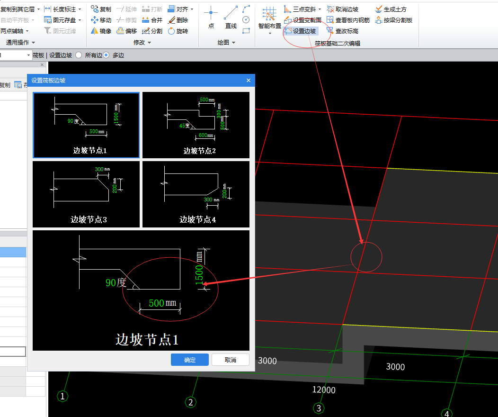Click the 确定 button in dialog
Screen dimensions: 498x417
[190, 360]
